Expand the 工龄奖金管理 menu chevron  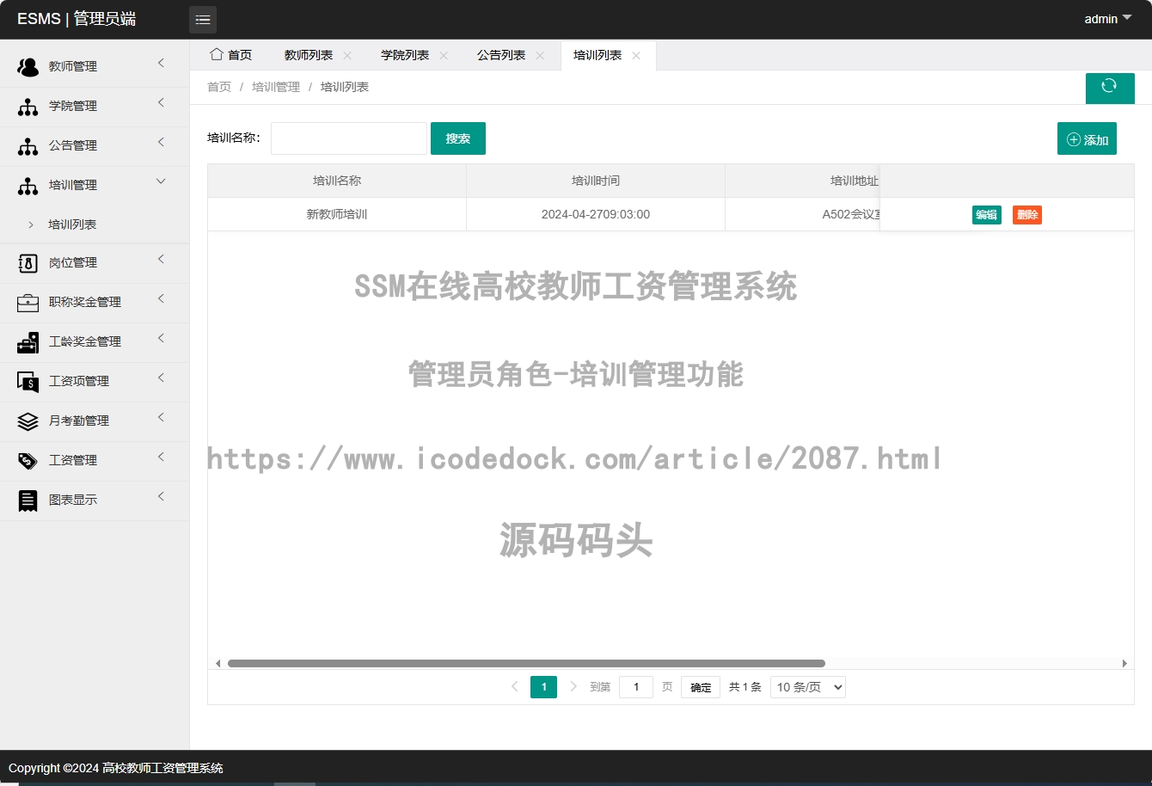click(161, 338)
